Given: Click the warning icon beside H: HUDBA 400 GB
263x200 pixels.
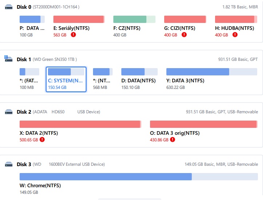Looking at the screenshot, I should point(235,35).
